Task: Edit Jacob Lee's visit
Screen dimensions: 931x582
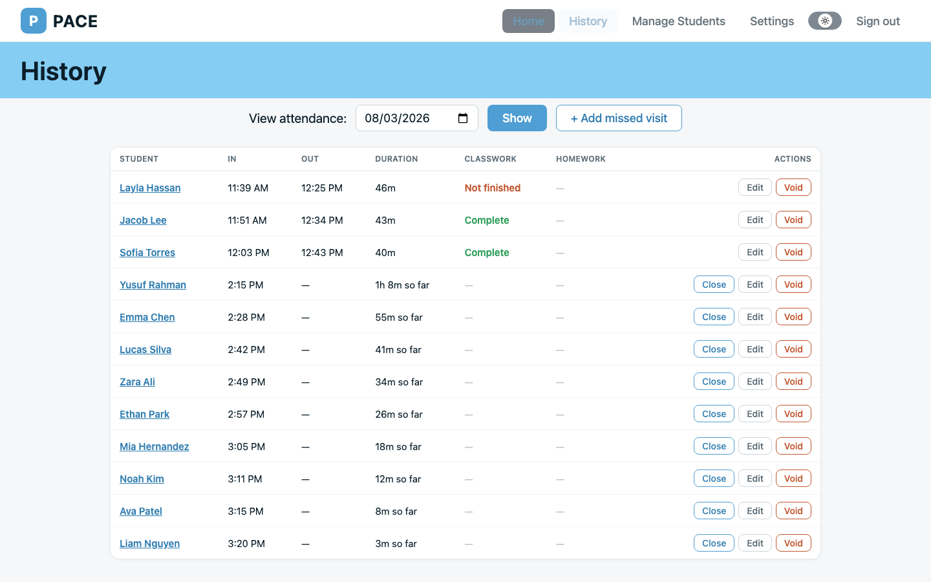Action: (755, 220)
